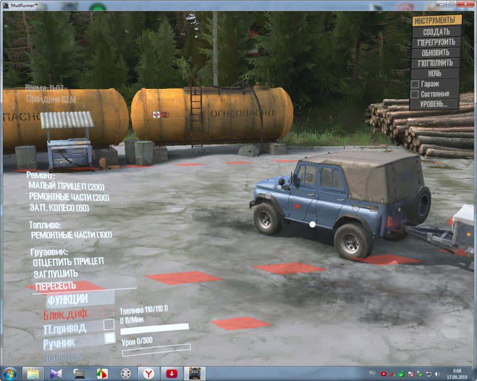Open the УРОВЕНЬ... level selector

(437, 104)
